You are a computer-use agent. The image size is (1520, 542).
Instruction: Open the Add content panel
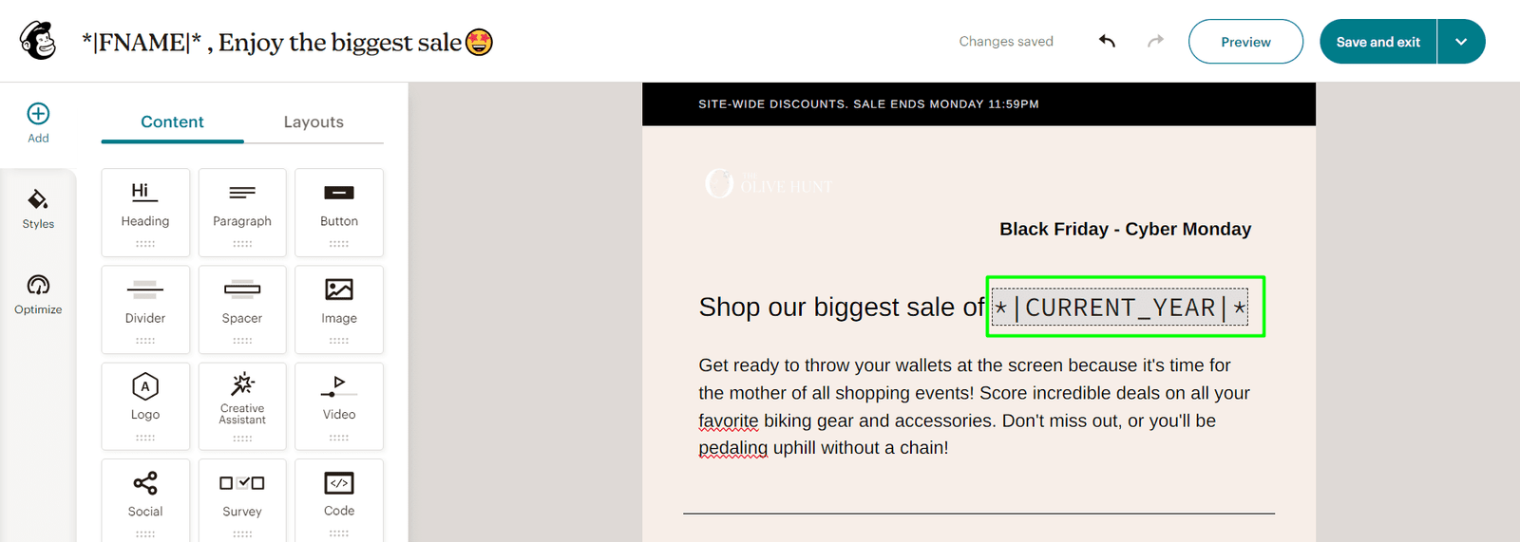click(x=38, y=123)
